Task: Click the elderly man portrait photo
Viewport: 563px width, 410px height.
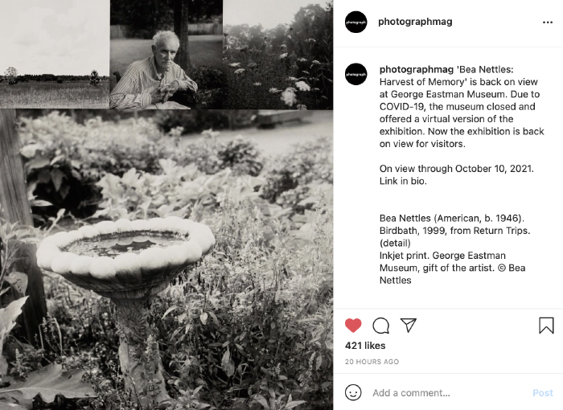Action: coord(166,54)
